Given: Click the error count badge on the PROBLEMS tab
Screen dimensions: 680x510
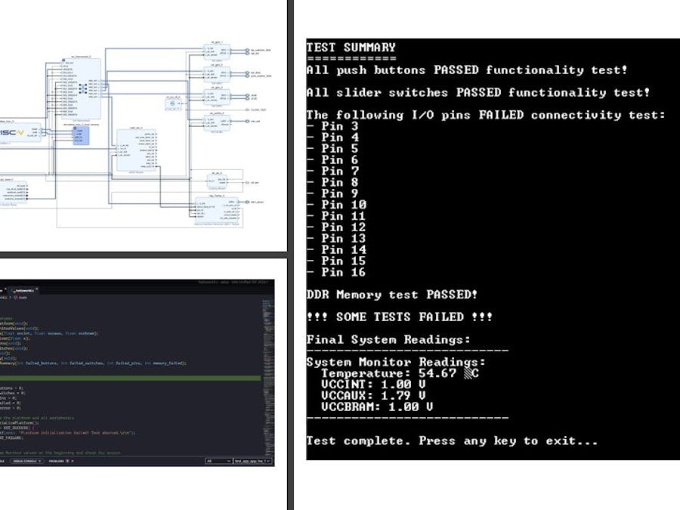Looking at the screenshot, I should pyautogui.click(x=66, y=461).
